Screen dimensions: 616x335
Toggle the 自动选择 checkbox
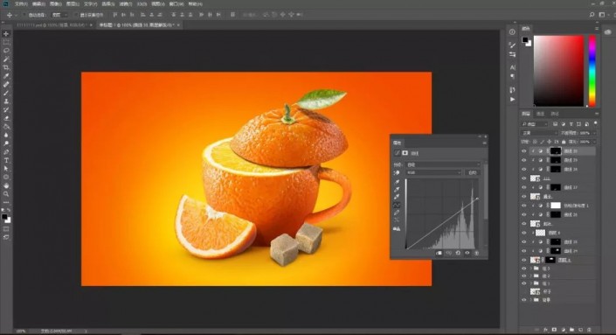pos(24,15)
